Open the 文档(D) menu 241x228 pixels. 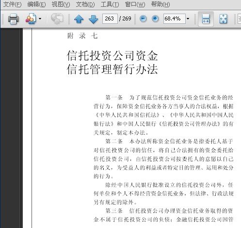coord(85,4)
